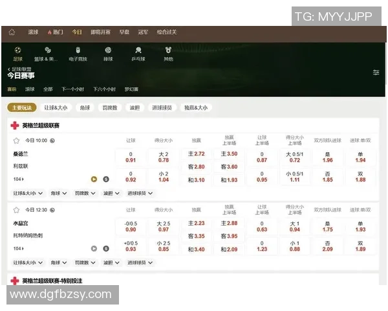Select the 罚牌数 filter pill
388x311 pixels.
coord(110,108)
